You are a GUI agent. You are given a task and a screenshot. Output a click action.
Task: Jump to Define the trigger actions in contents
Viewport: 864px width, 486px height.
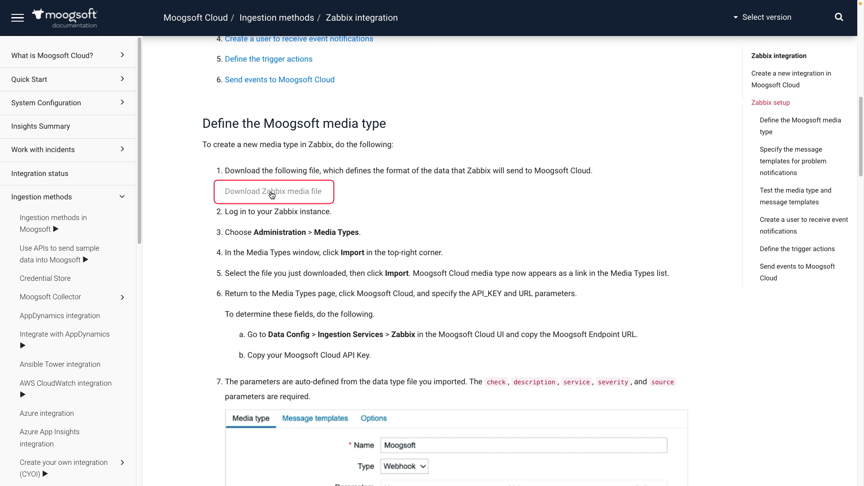point(797,249)
